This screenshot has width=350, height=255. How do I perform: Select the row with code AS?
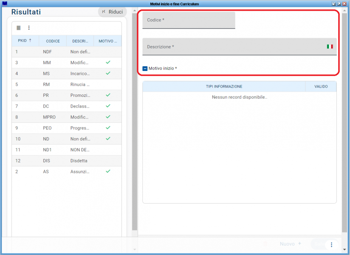tap(67, 172)
